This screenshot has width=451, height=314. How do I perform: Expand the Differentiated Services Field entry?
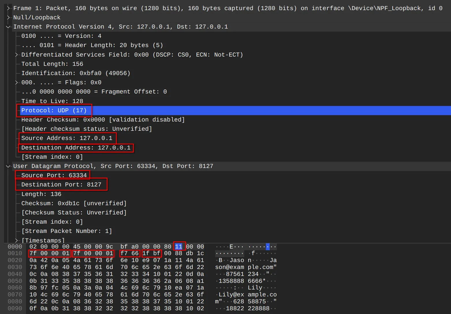click(16, 55)
